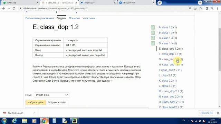
Task: Click the share page icon in address bar
Action: coord(195,8)
